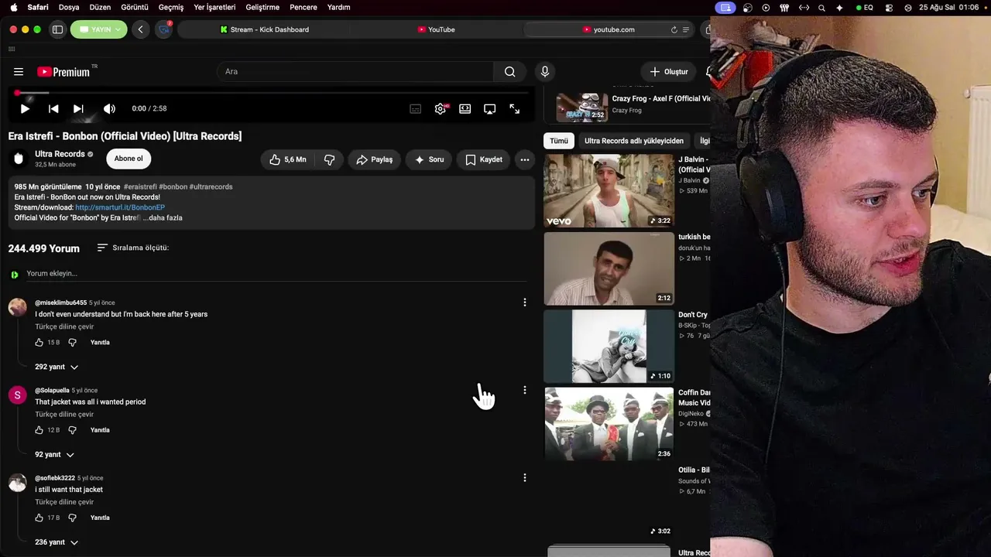
Task: Open the Sıralama ölçütü sort dropdown
Action: [x=132, y=248]
